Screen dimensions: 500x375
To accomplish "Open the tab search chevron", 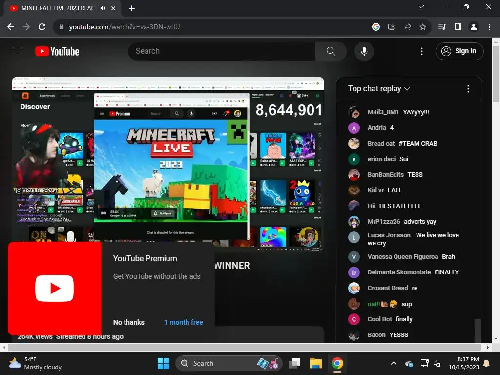I will [421, 7].
